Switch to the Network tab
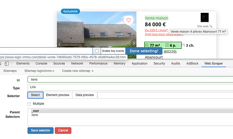Screen dimensions: 233x139 pos(77,63)
